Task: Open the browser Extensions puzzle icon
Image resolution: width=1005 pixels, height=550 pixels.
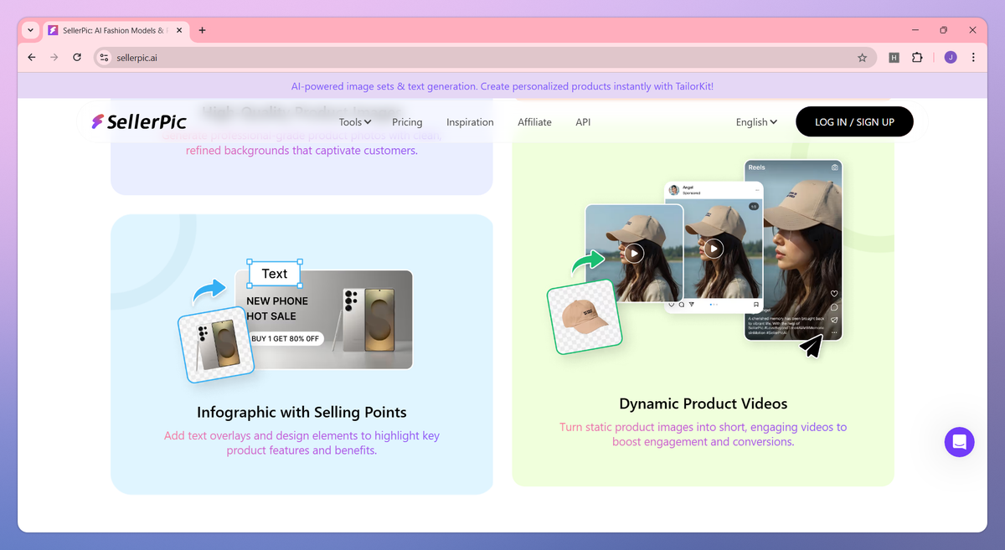Action: [x=917, y=58]
